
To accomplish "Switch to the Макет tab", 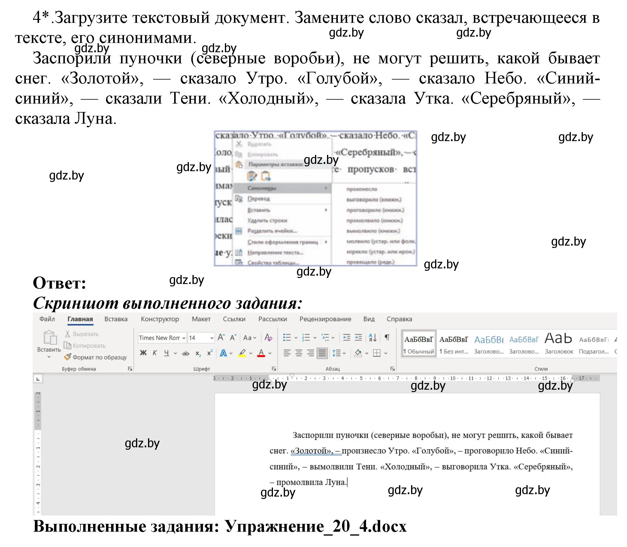I will coord(201,319).
